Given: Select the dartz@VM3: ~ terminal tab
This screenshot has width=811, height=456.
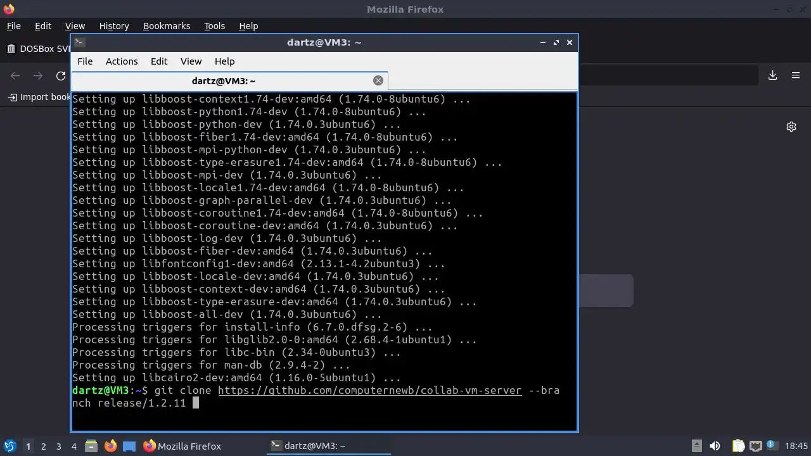Looking at the screenshot, I should [x=224, y=81].
